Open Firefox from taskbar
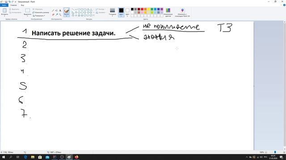Image resolution: width=286 pixels, height=160 pixels. [x=76, y=157]
